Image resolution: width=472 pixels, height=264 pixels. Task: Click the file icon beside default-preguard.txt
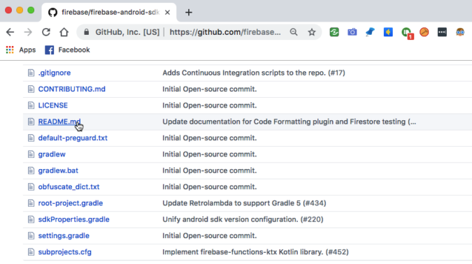[31, 138]
